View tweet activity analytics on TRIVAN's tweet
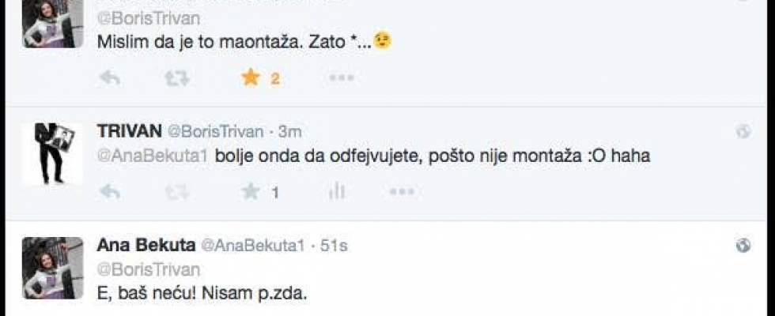Image resolution: width=775 pixels, height=316 pixels. 337,191
